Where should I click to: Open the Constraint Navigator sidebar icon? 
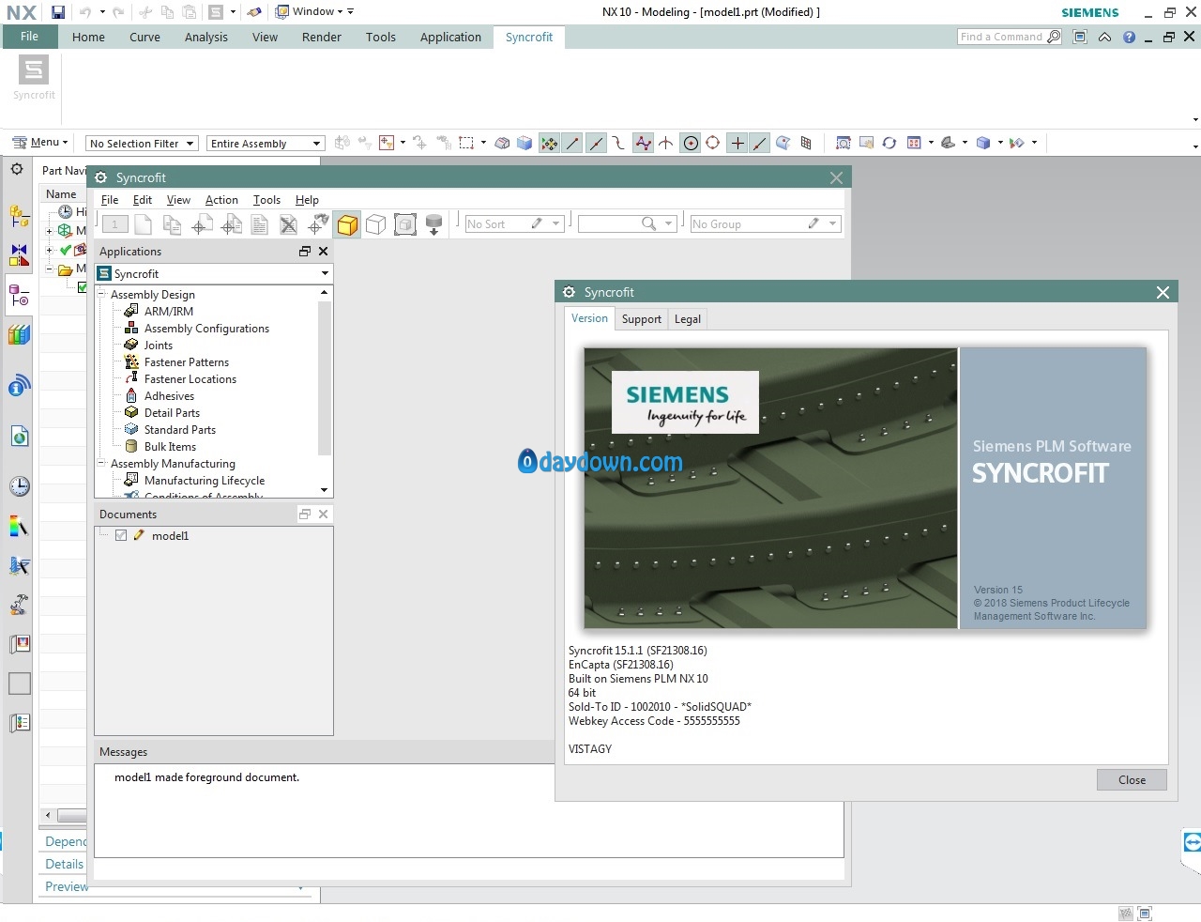point(19,254)
